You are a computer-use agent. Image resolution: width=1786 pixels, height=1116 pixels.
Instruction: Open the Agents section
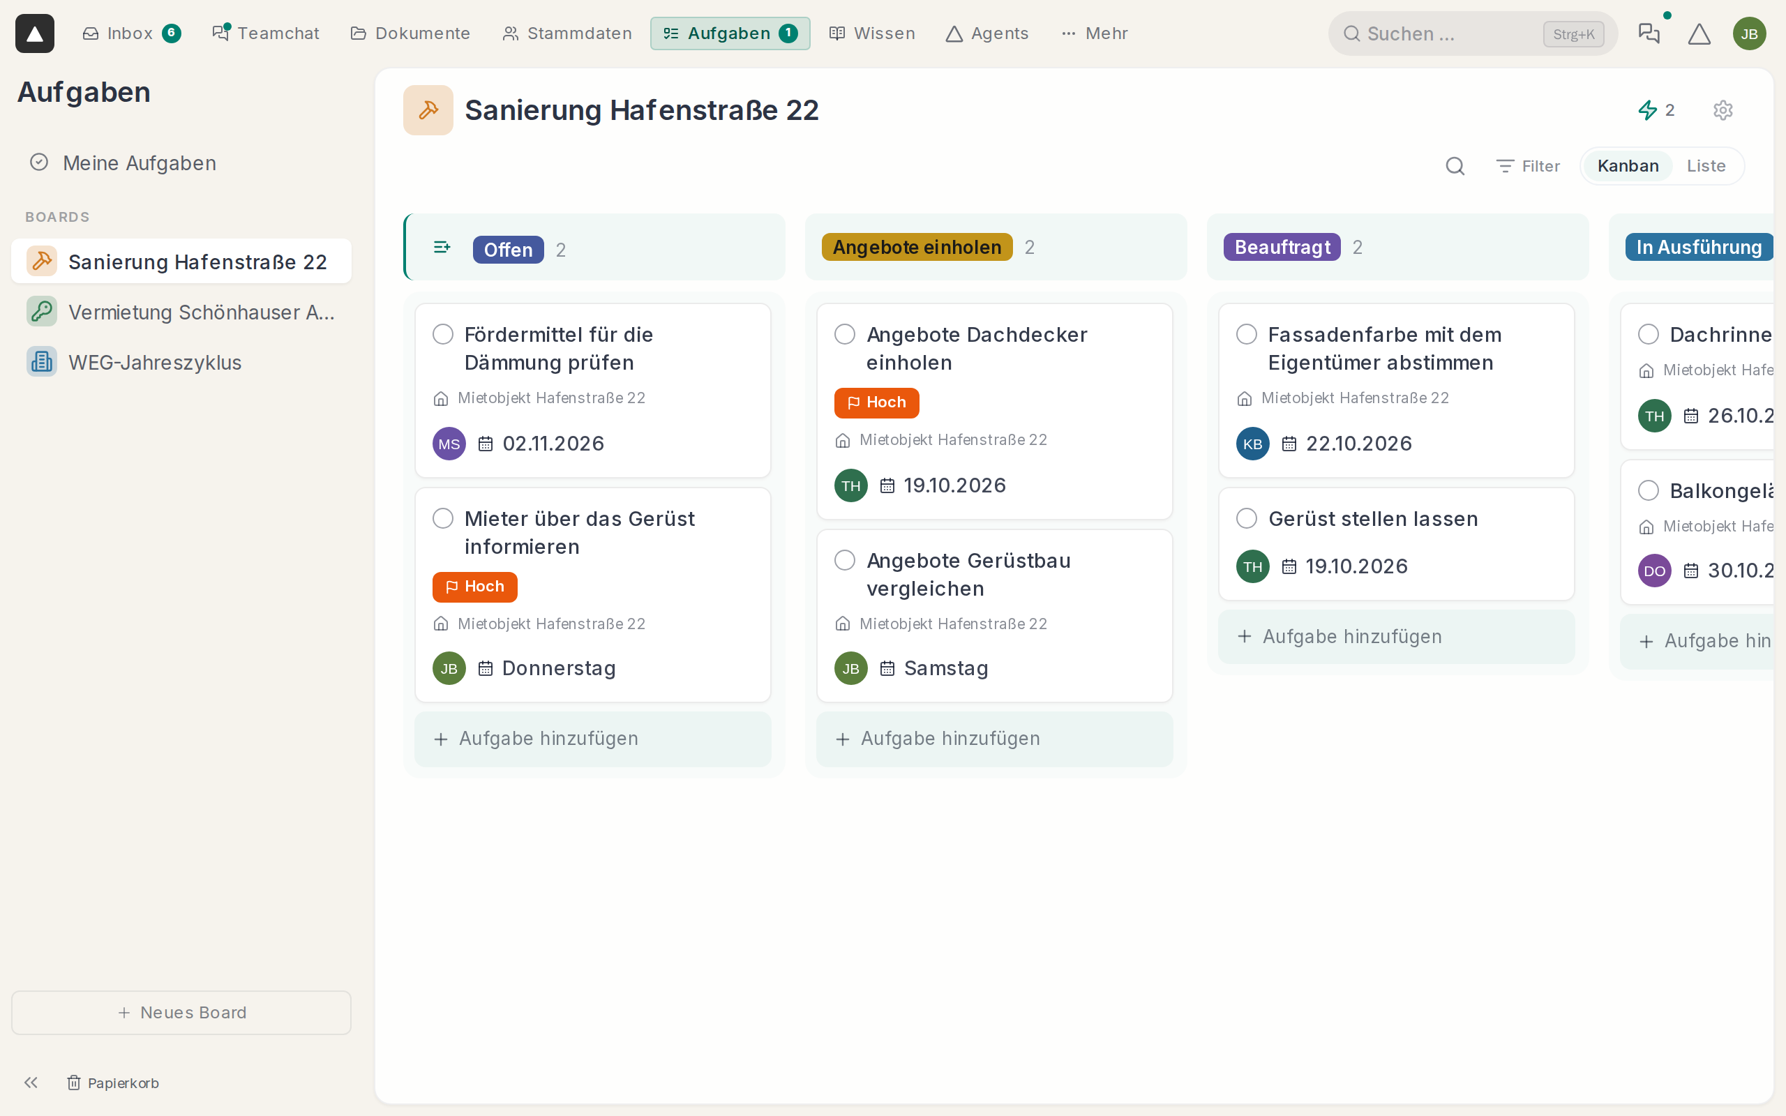pos(986,33)
